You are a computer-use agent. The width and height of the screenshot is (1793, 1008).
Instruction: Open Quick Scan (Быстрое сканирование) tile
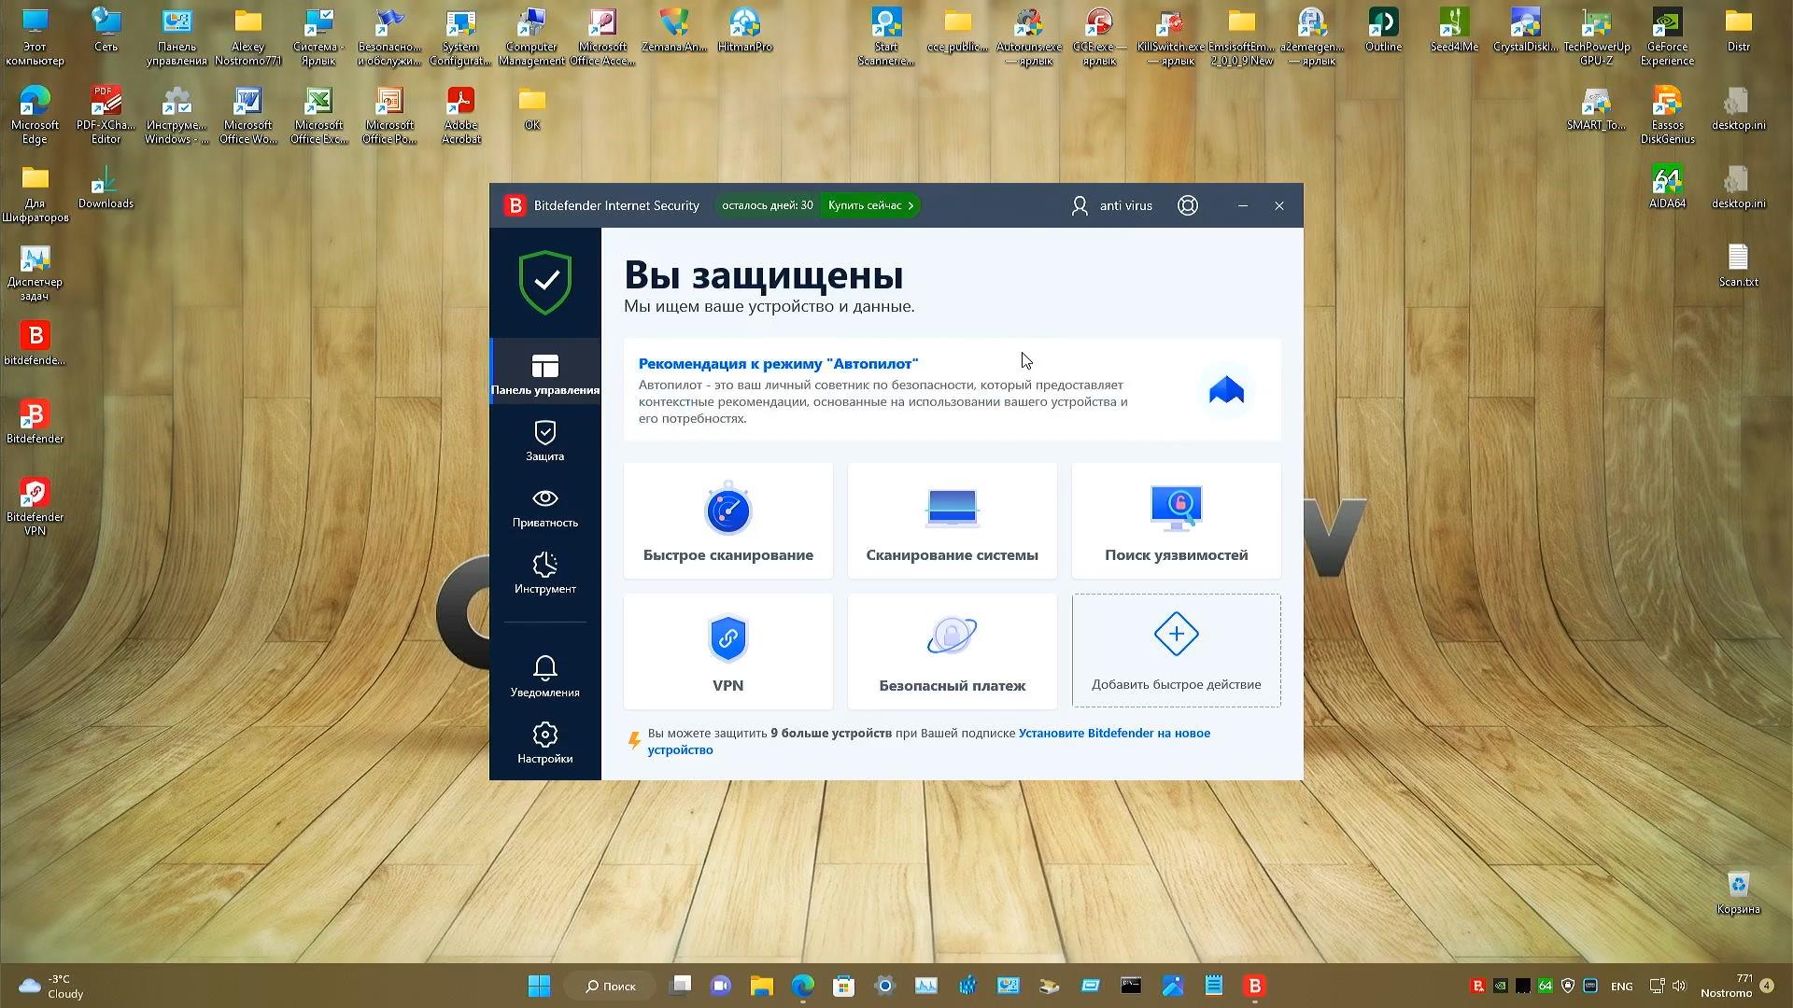point(727,521)
